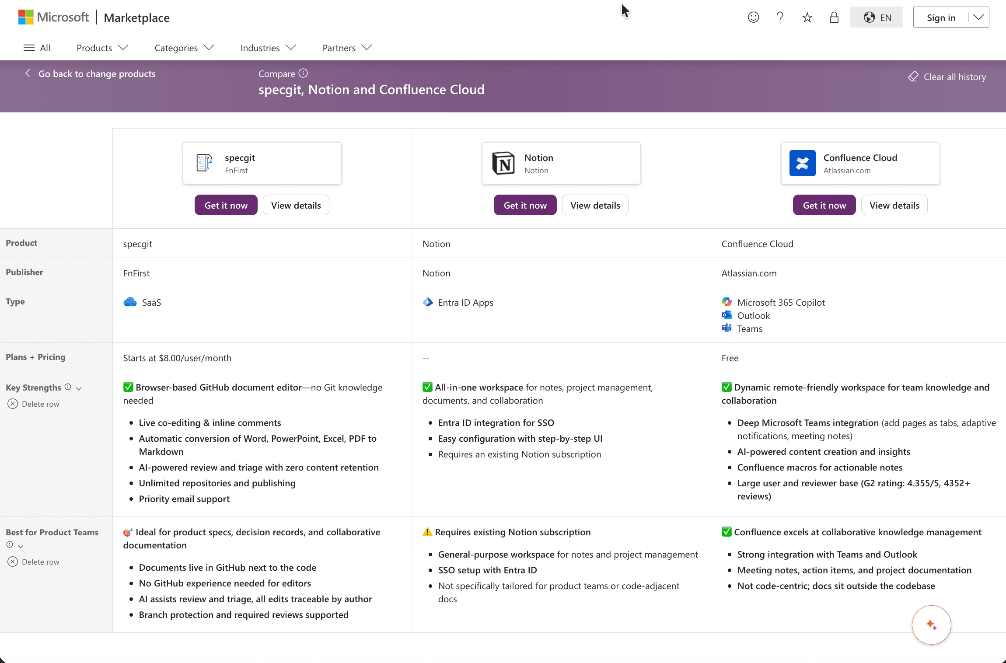This screenshot has width=1006, height=663.
Task: Click Get it now for Notion
Action: click(x=525, y=205)
